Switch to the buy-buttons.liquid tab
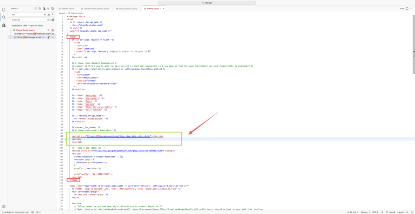Viewport: 415px width, 214px height. [128, 9]
